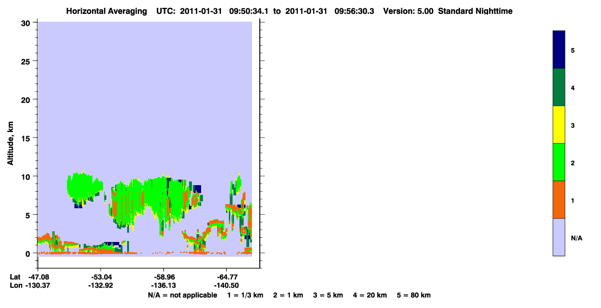The height and width of the screenshot is (308, 601).
Task: Click the latitude value -58.96
Action: coord(163,277)
